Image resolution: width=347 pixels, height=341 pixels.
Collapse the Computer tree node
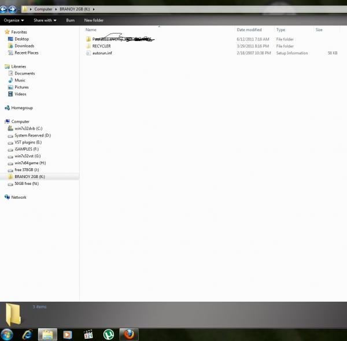[x=2, y=121]
